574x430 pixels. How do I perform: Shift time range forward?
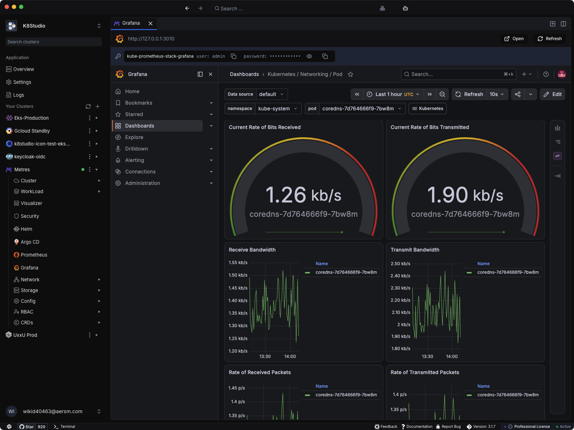click(x=430, y=94)
